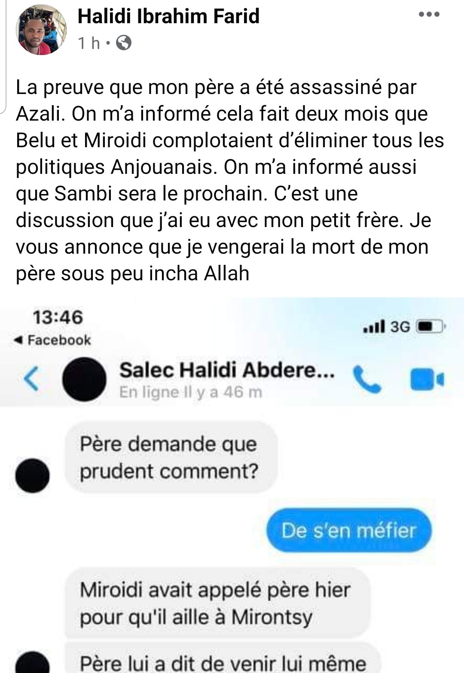Select the 'De s'en méfier' blue message

click(349, 531)
